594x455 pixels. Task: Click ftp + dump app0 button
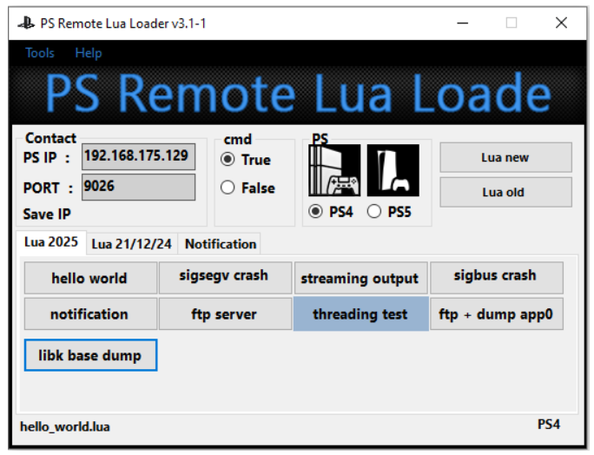tap(497, 313)
